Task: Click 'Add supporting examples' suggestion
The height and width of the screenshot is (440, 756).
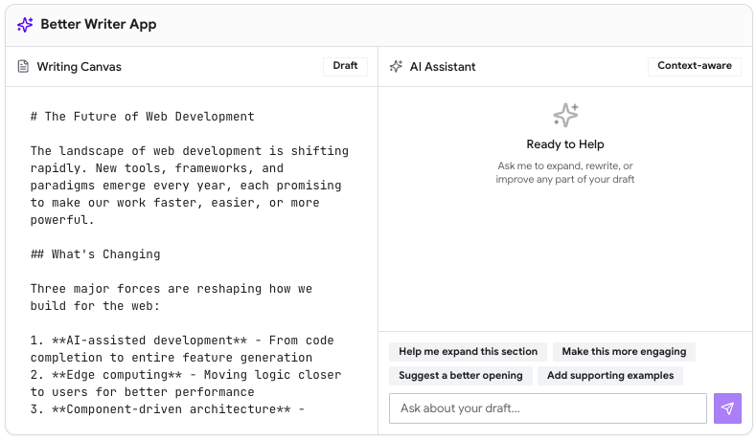Action: coord(609,375)
